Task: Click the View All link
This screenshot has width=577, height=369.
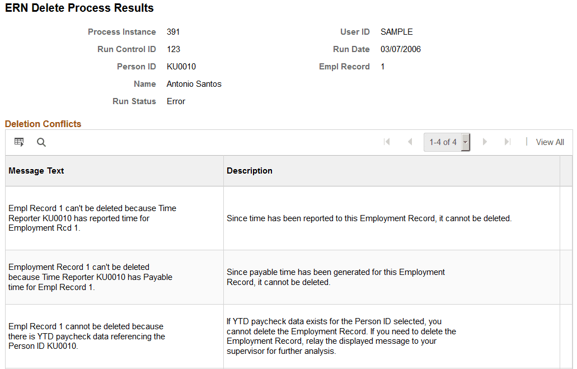Action: (x=550, y=142)
